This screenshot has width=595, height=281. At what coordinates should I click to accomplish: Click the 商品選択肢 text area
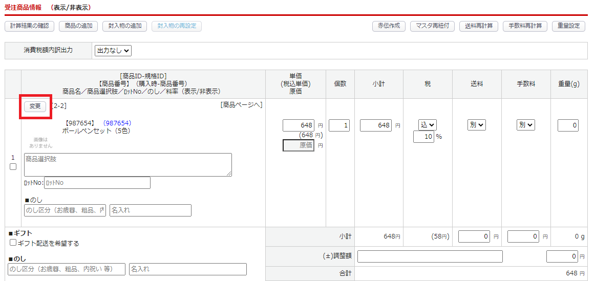coord(128,165)
